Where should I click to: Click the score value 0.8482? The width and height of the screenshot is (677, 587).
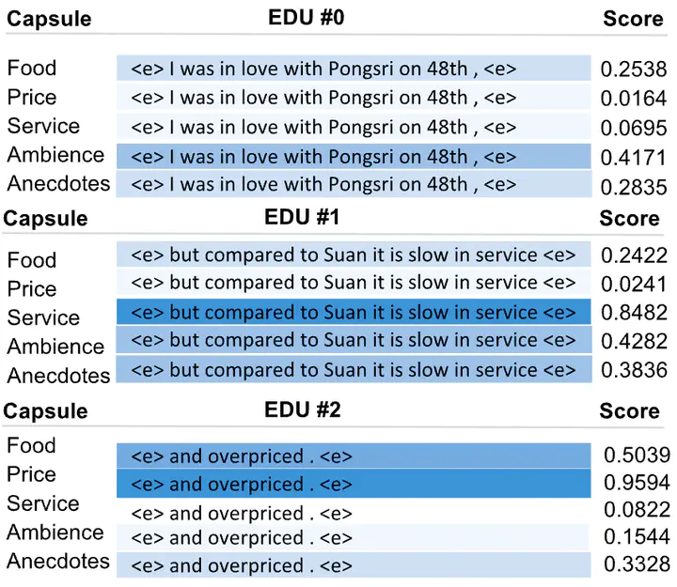pyautogui.click(x=634, y=312)
